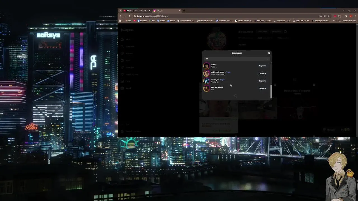Open the tab search dropdown
This screenshot has height=201, width=358.
(x=120, y=11)
